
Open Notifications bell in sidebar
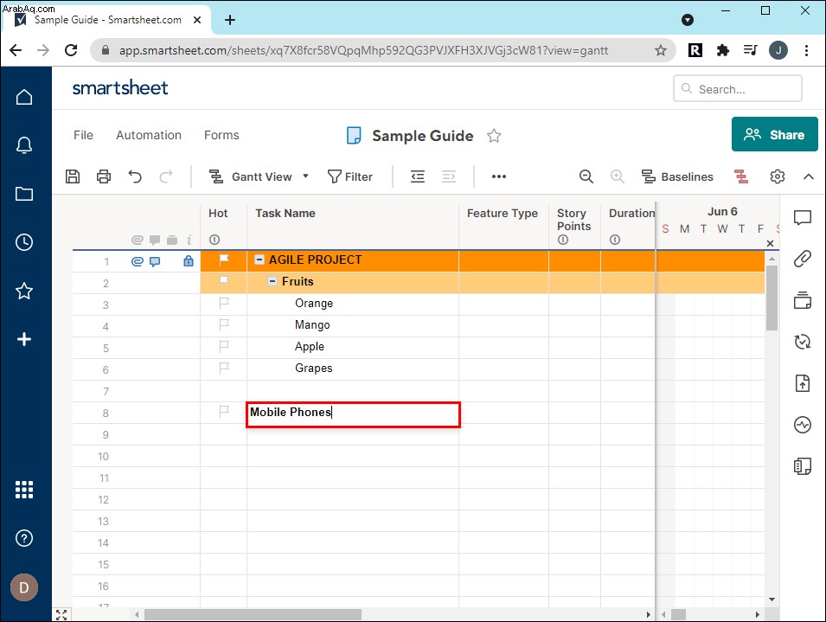(24, 145)
